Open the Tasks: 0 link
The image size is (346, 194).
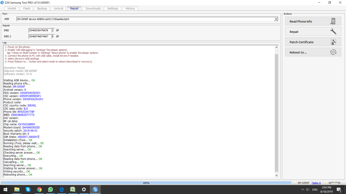pyautogui.click(x=316, y=183)
